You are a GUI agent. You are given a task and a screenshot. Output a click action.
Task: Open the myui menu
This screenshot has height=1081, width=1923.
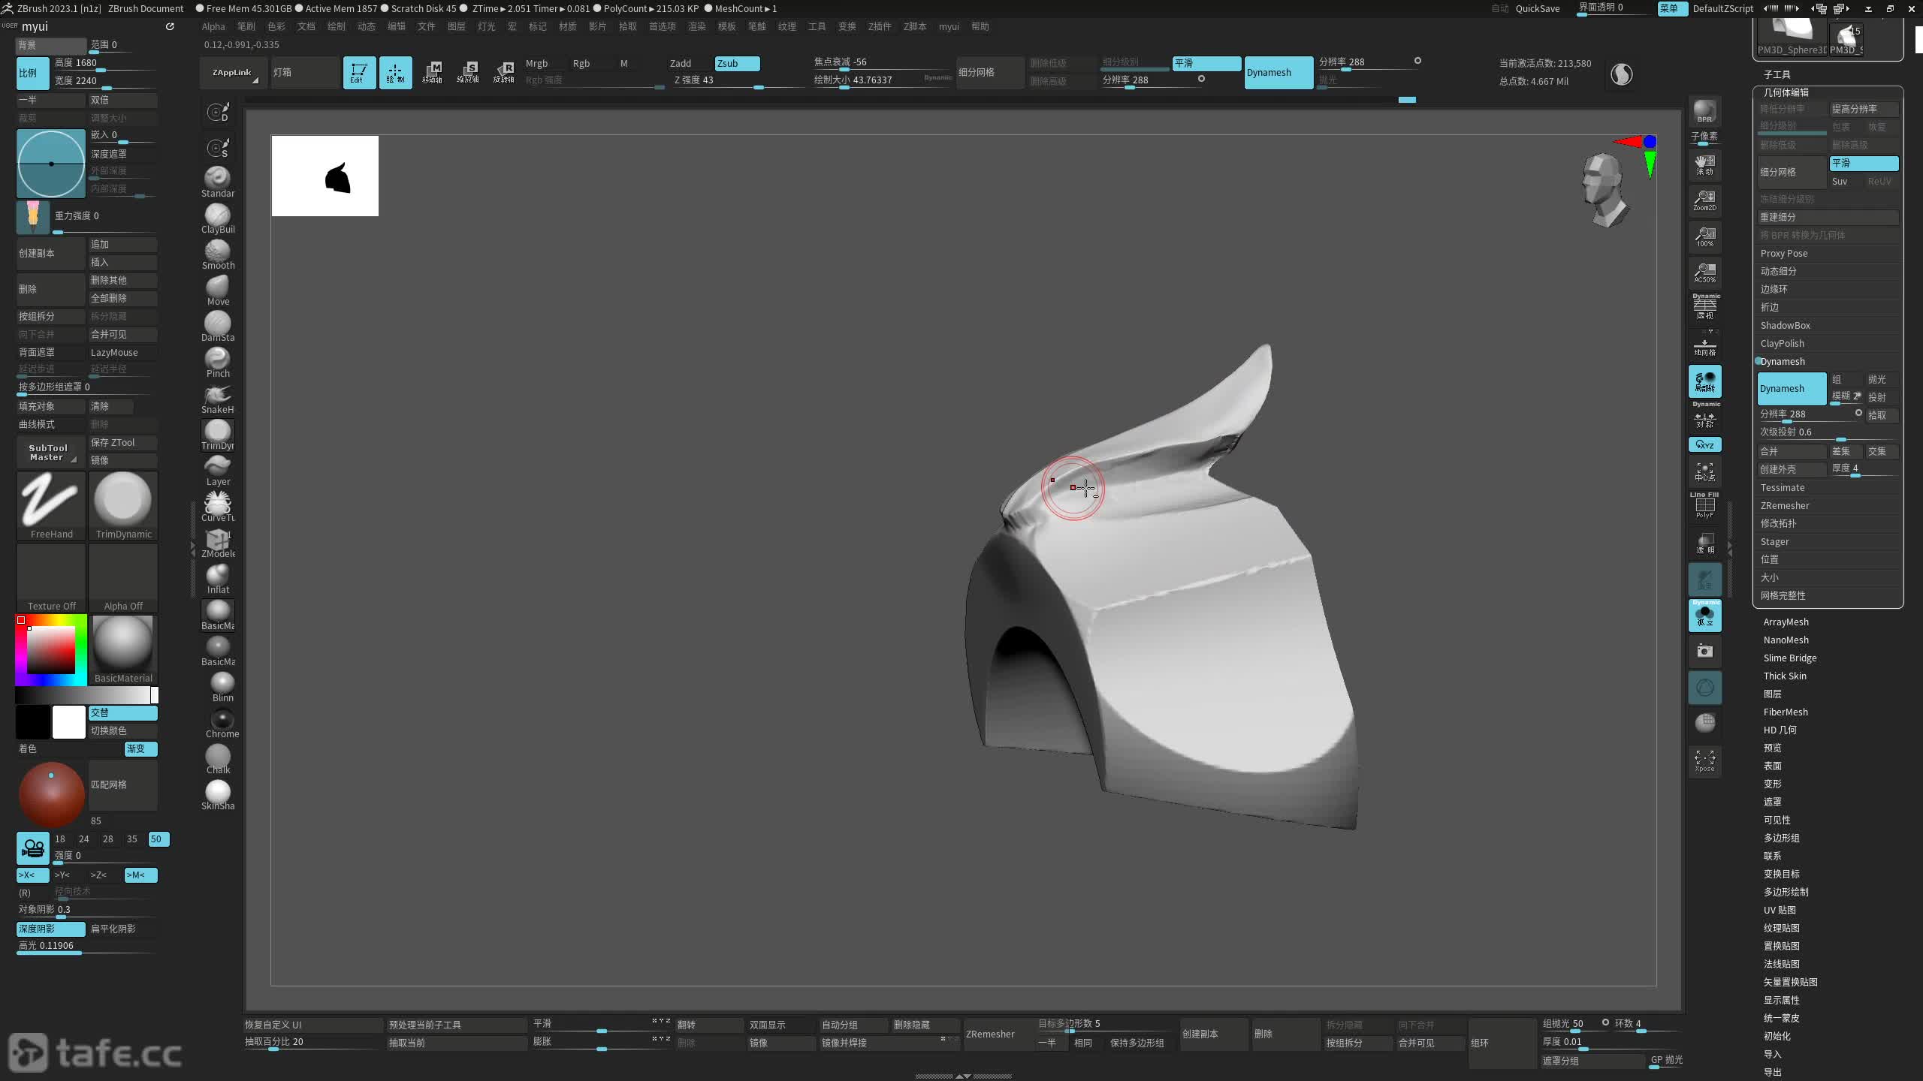coord(948,26)
